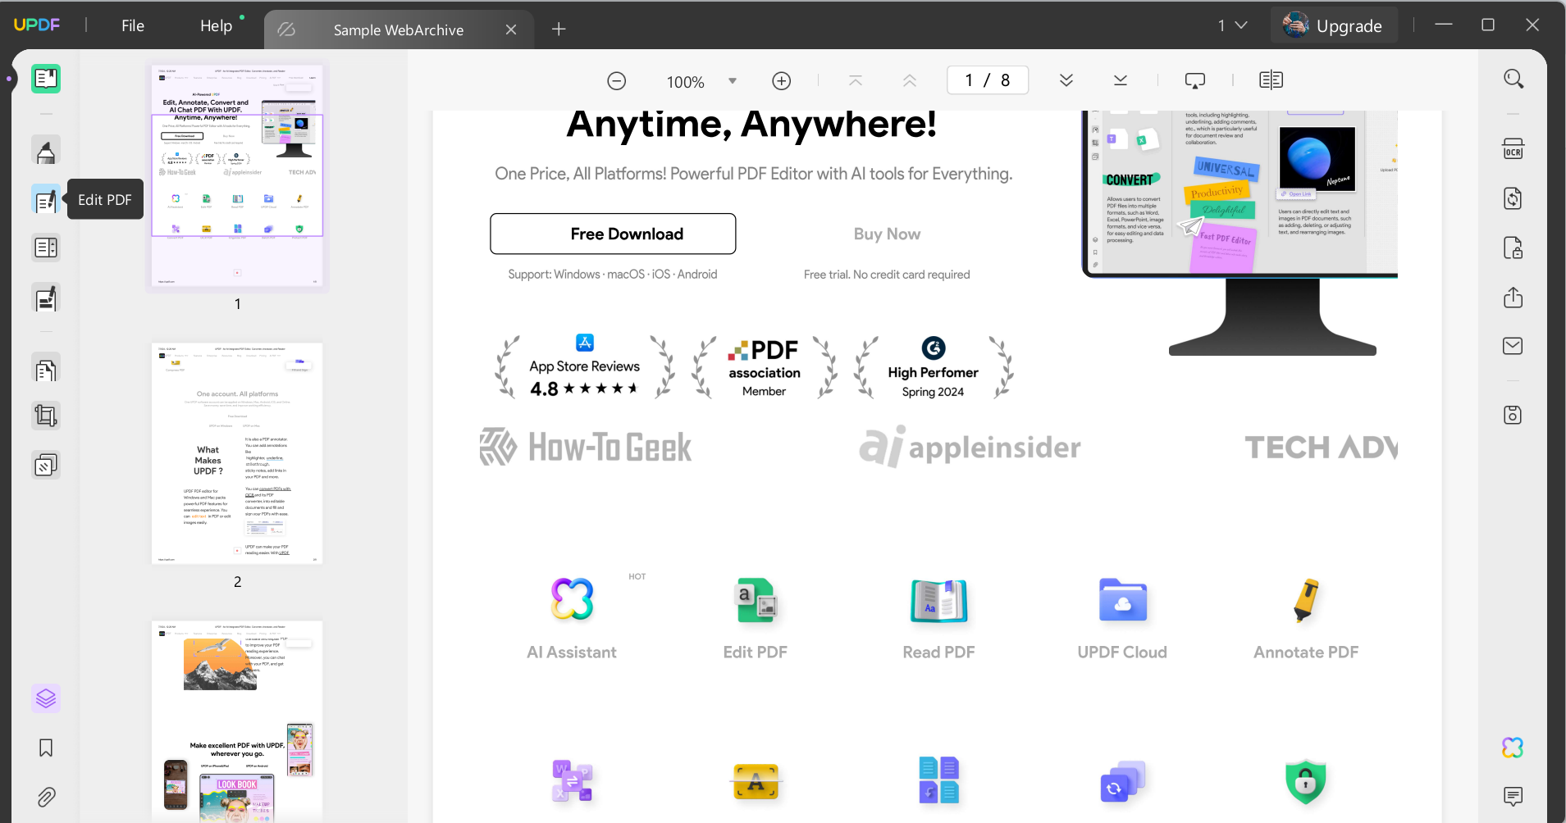Open the Search magnifier
The image size is (1566, 823).
point(1513,79)
